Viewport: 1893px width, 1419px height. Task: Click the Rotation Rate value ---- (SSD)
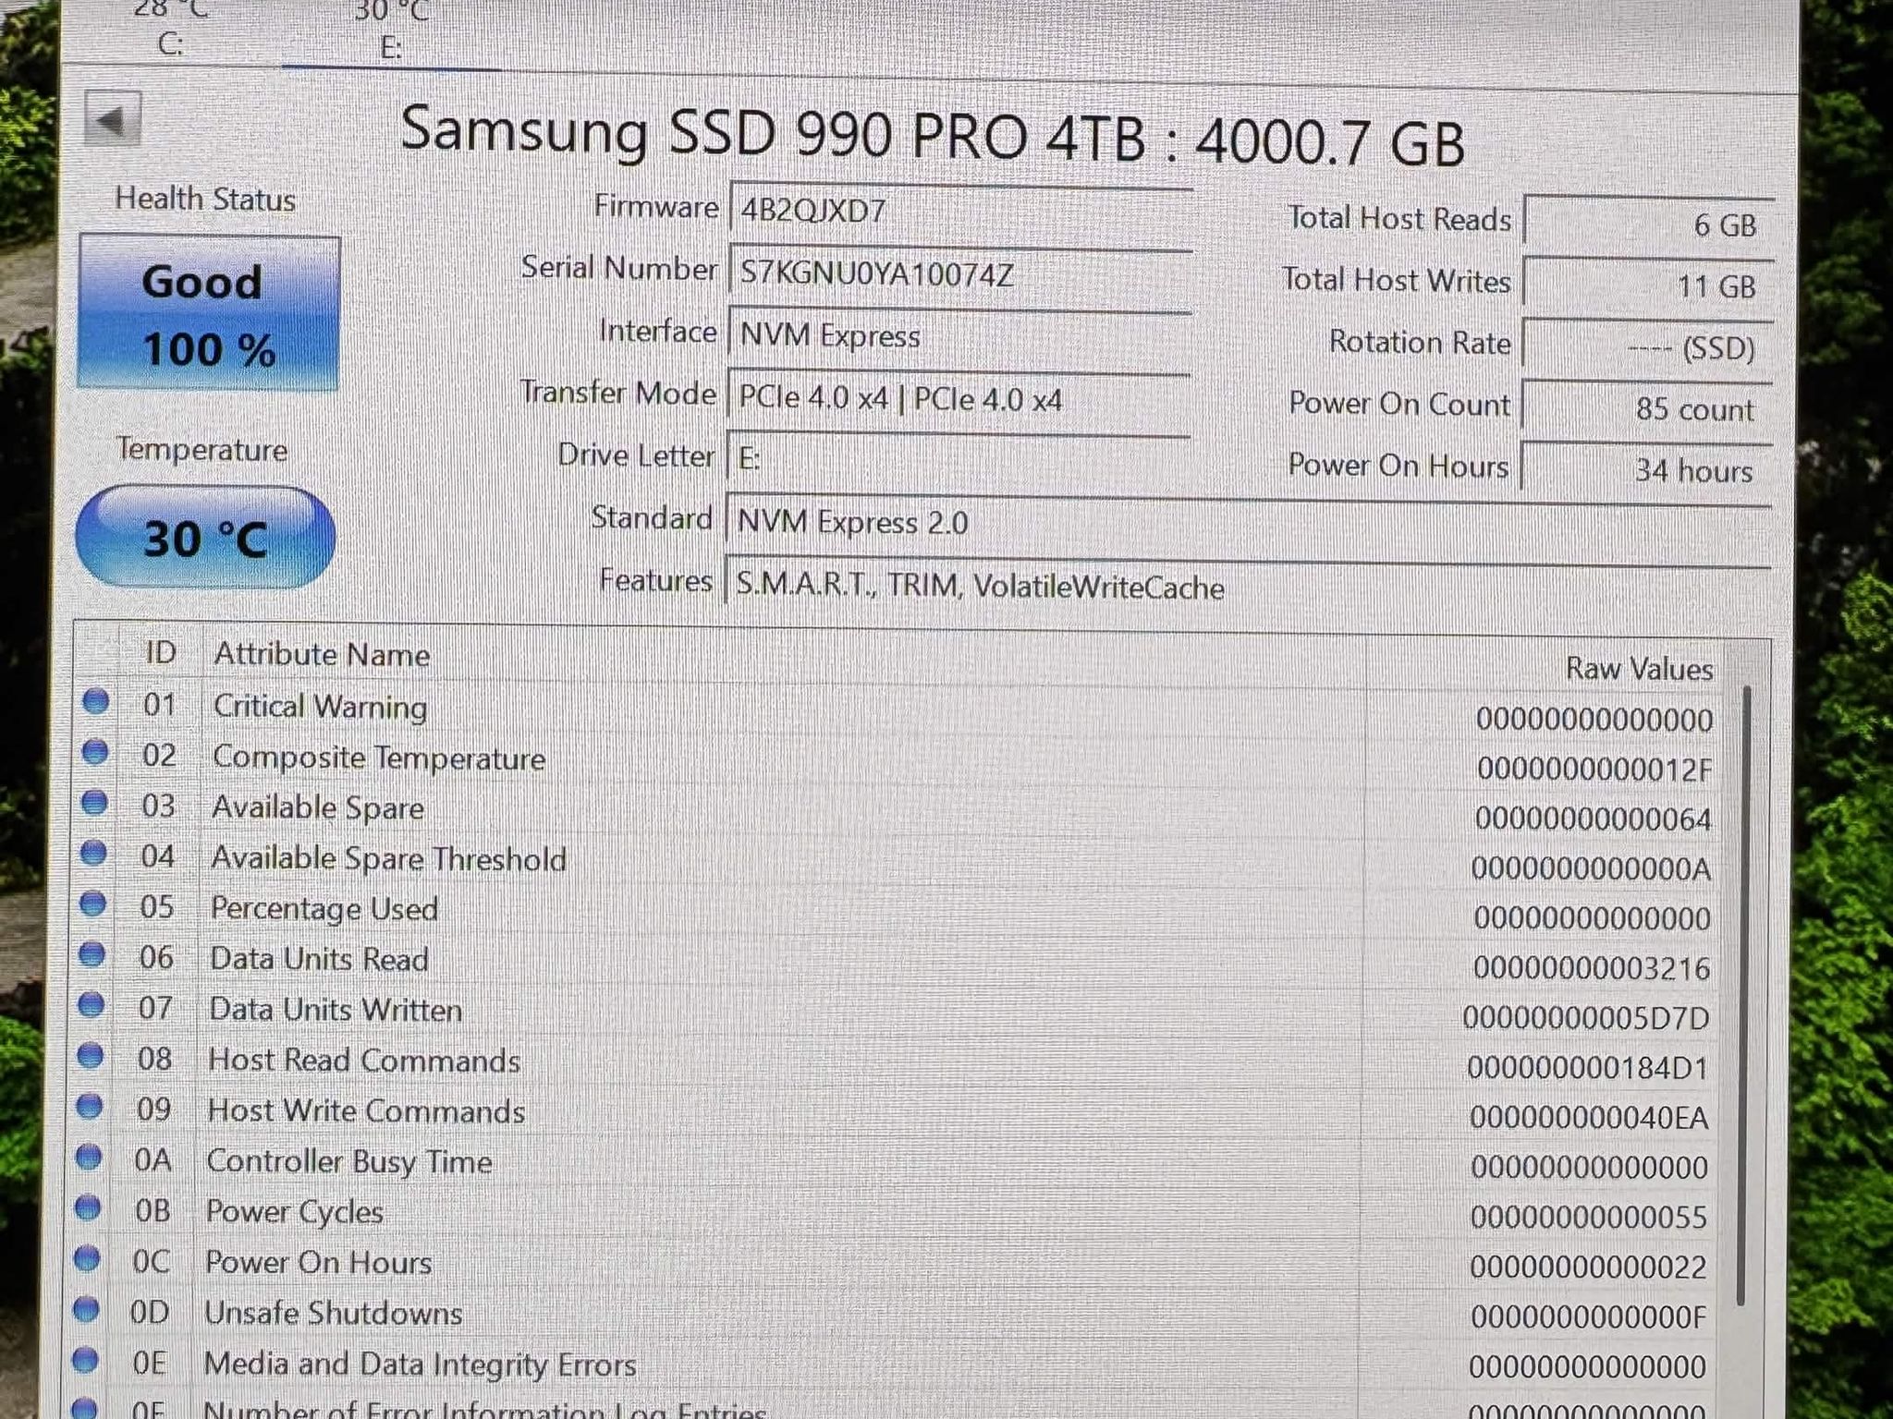[x=1647, y=347]
